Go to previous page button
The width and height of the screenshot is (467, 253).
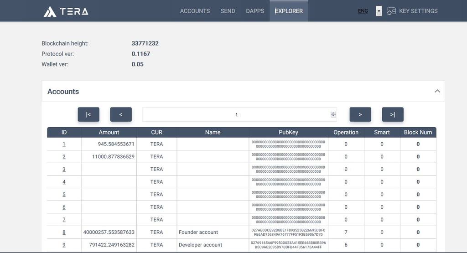coord(121,114)
